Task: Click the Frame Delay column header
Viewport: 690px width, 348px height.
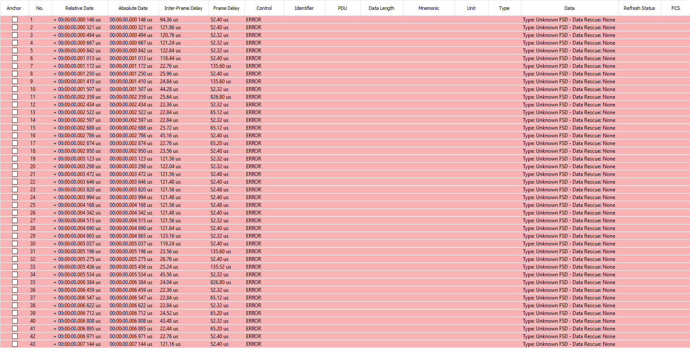Action: click(x=226, y=8)
